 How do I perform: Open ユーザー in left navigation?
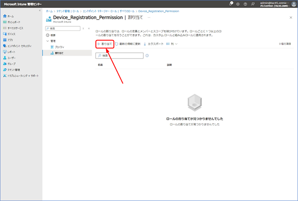[x=9, y=58]
